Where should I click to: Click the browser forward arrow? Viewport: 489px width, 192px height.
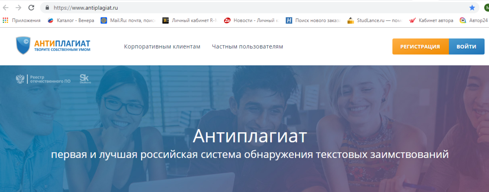tap(18, 7)
